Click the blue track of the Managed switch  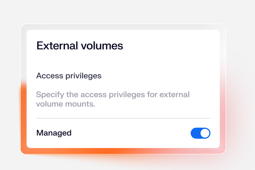tap(196, 133)
